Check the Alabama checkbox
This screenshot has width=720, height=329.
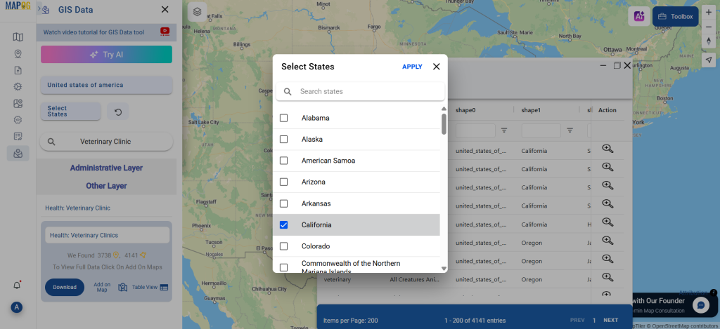click(x=284, y=119)
